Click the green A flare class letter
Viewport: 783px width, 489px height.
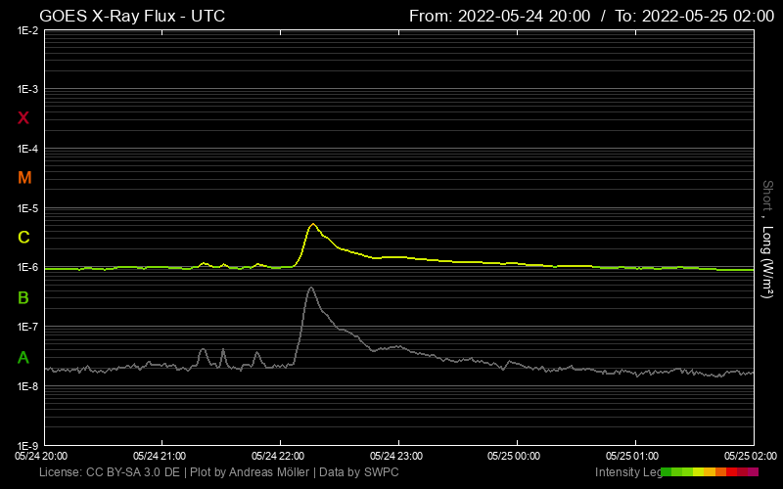click(23, 357)
